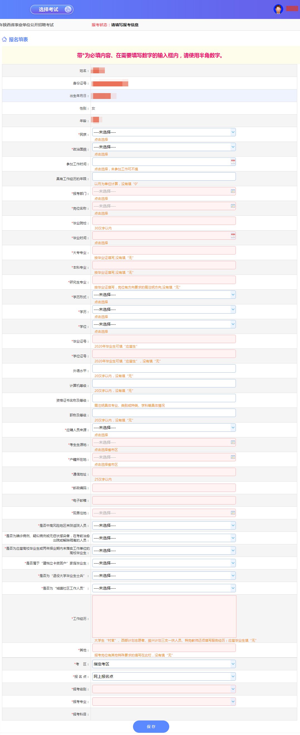Open region picker icon for 现居住地
This screenshot has width=300, height=735.
click(233, 513)
